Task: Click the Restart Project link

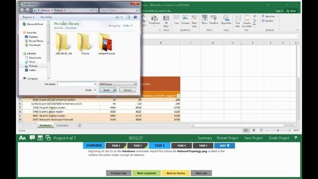Action: [x=228, y=138]
